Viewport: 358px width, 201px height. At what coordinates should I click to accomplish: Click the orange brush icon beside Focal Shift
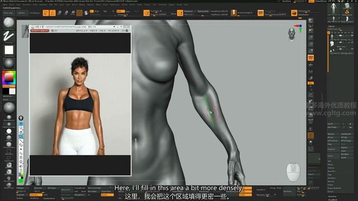pyautogui.click(x=147, y=13)
